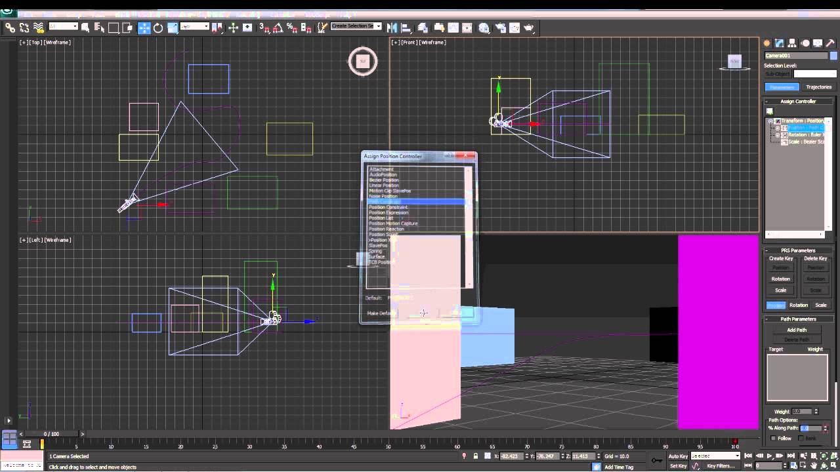Select the Link tool in main toolbar

10,28
